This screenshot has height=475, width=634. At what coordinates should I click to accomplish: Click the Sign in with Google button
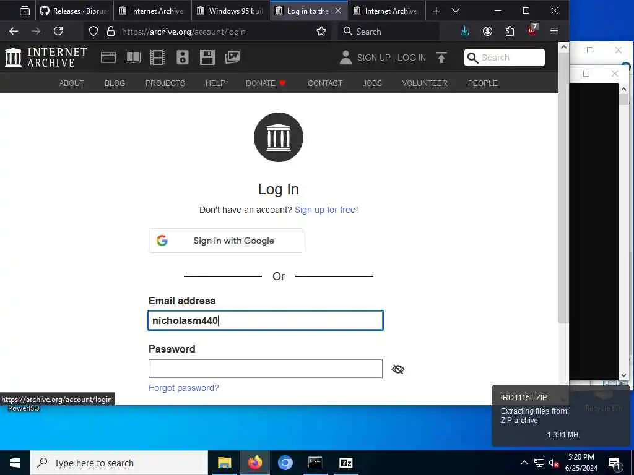tap(225, 241)
